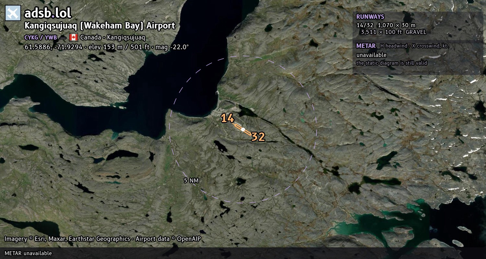Image resolution: width=486 pixels, height=259 pixels.
Task: Click the METAR unavailable status bar text
Action: pyautogui.click(x=28, y=253)
